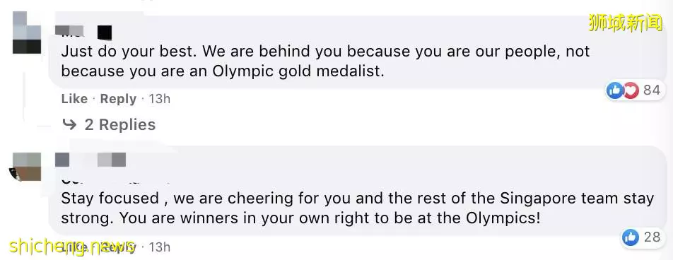Click the second commenter's blurred name

tap(90, 160)
